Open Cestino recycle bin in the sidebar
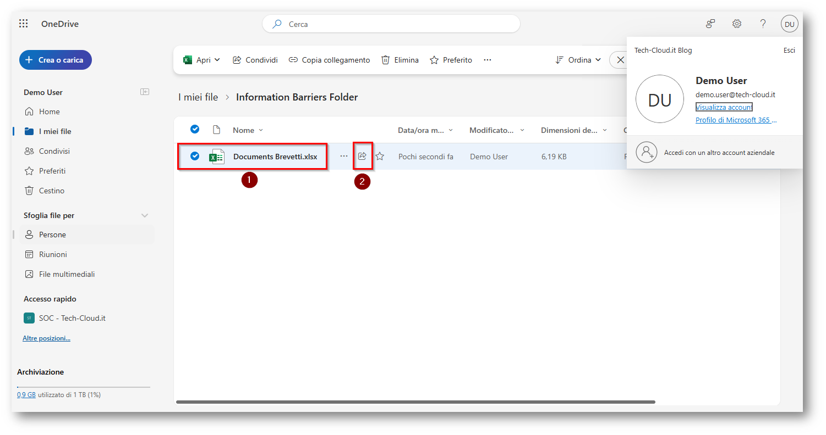 (x=52, y=191)
